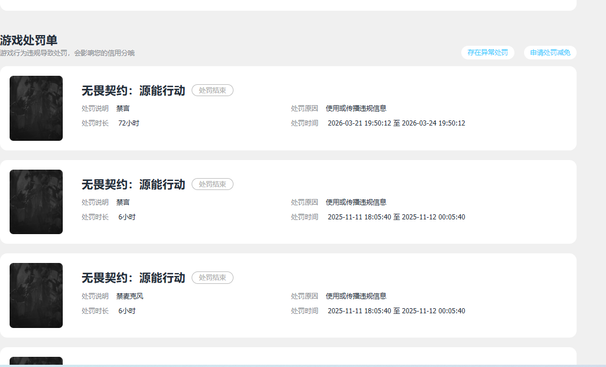
Task: Select the 无畏契约 title of the 6小时 禁言 card
Action: 133,184
